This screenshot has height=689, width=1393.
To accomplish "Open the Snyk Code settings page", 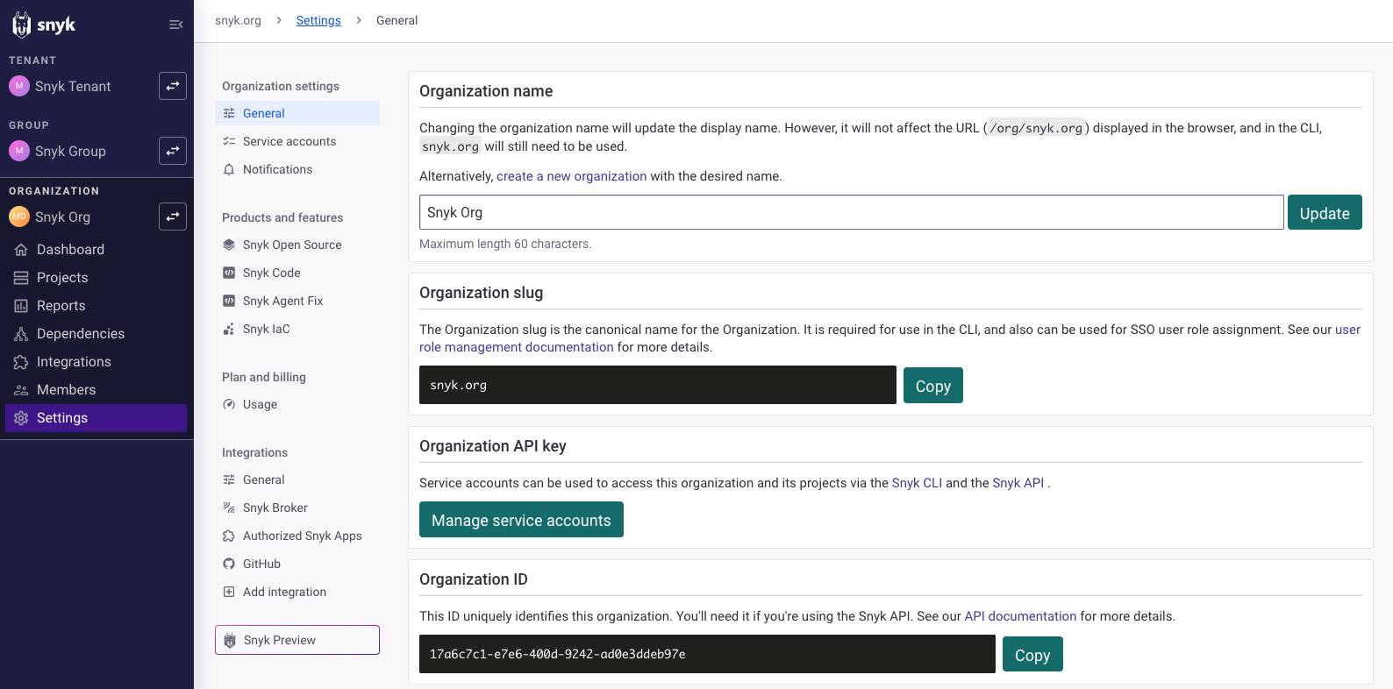I will [271, 273].
